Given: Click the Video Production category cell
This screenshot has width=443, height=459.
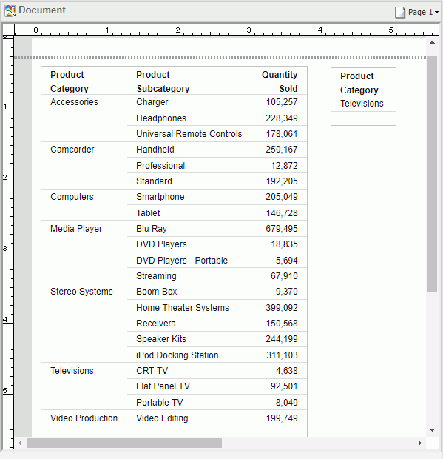Looking at the screenshot, I should (84, 418).
